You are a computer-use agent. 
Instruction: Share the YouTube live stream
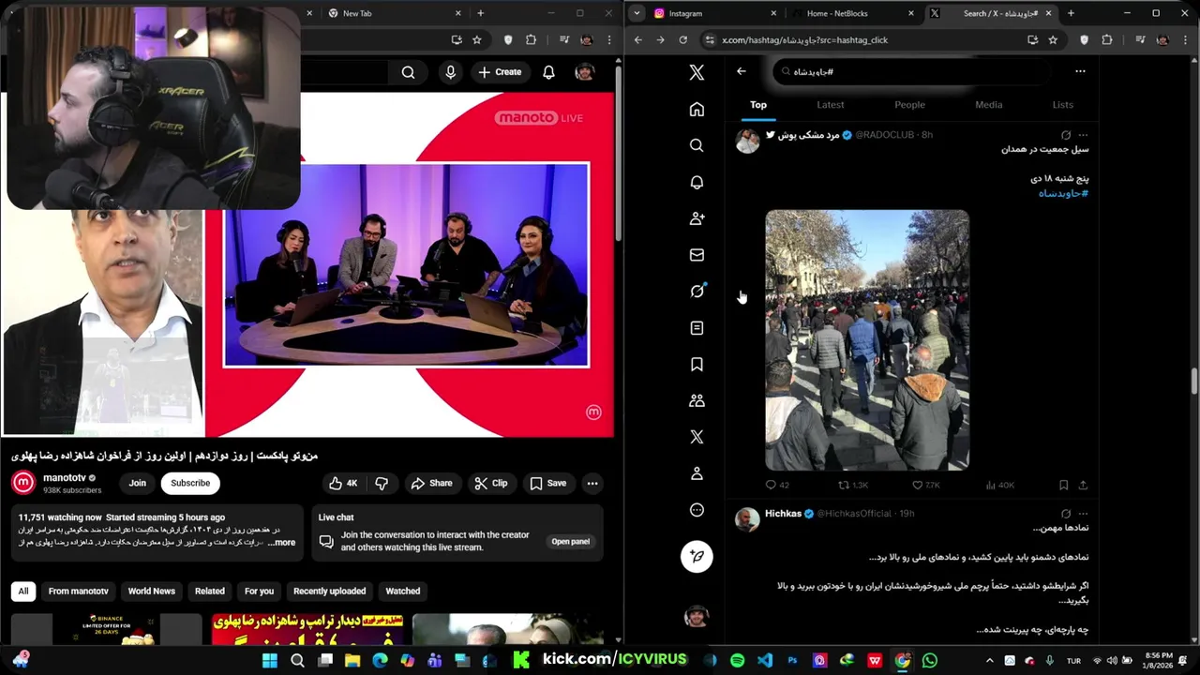[x=431, y=483]
